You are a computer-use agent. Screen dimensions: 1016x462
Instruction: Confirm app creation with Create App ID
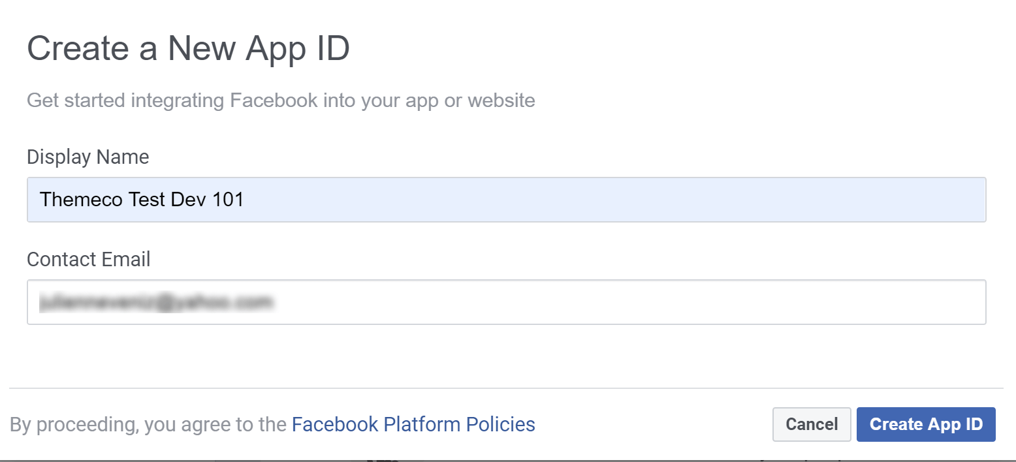pos(926,424)
